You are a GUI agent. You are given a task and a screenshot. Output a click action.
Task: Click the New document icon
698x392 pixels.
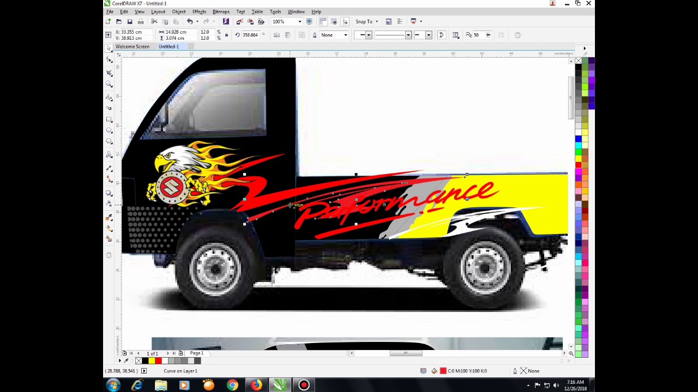click(x=108, y=21)
